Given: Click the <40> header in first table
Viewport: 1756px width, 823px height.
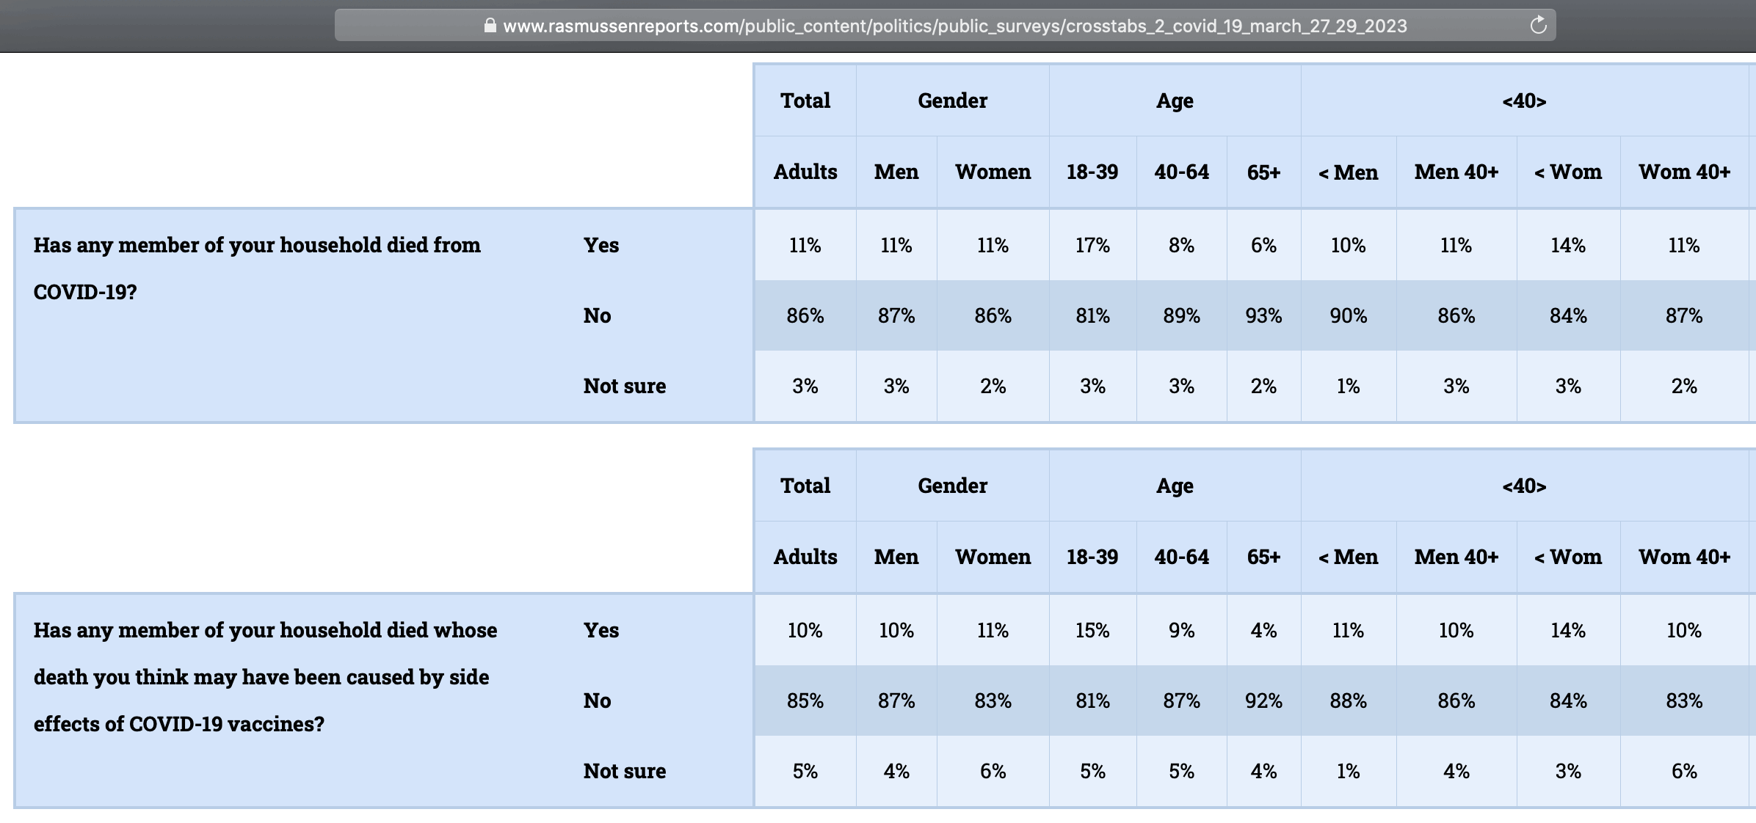Looking at the screenshot, I should (1524, 100).
